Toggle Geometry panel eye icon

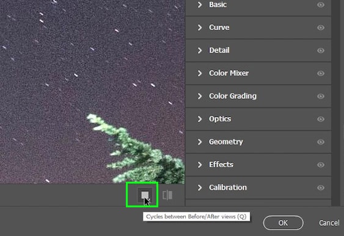point(321,142)
